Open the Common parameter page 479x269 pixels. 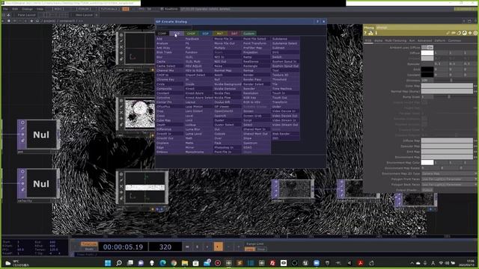pos(454,40)
